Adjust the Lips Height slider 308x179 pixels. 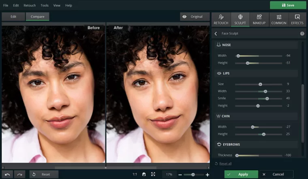(x=258, y=106)
